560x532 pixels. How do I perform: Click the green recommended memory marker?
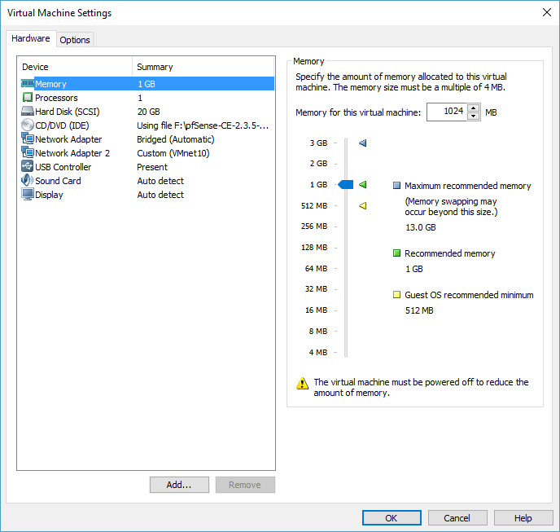(363, 185)
